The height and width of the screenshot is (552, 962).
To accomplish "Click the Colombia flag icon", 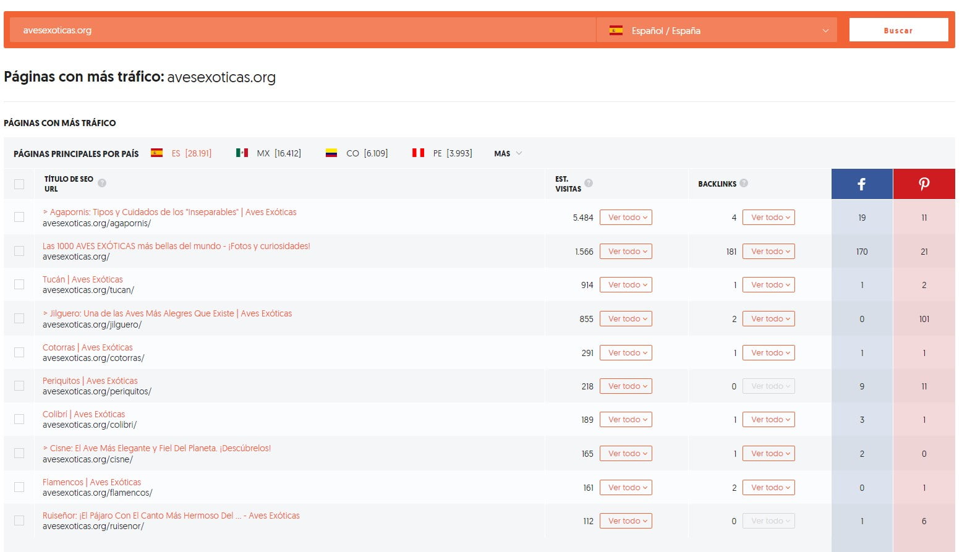I will click(331, 153).
